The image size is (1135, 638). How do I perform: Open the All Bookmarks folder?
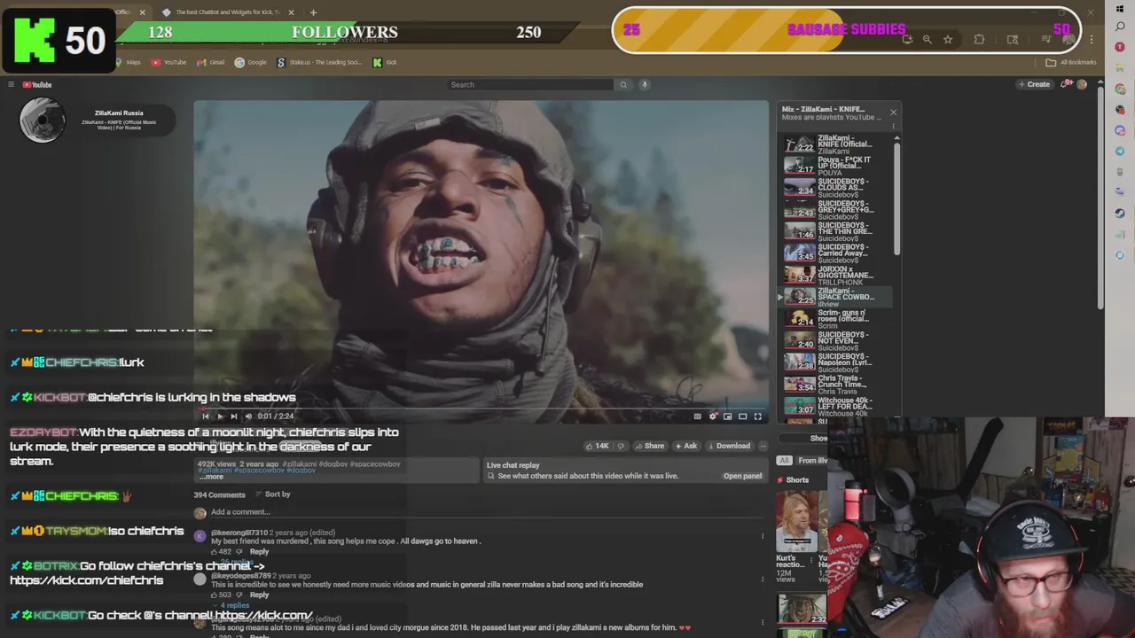pyautogui.click(x=1070, y=63)
